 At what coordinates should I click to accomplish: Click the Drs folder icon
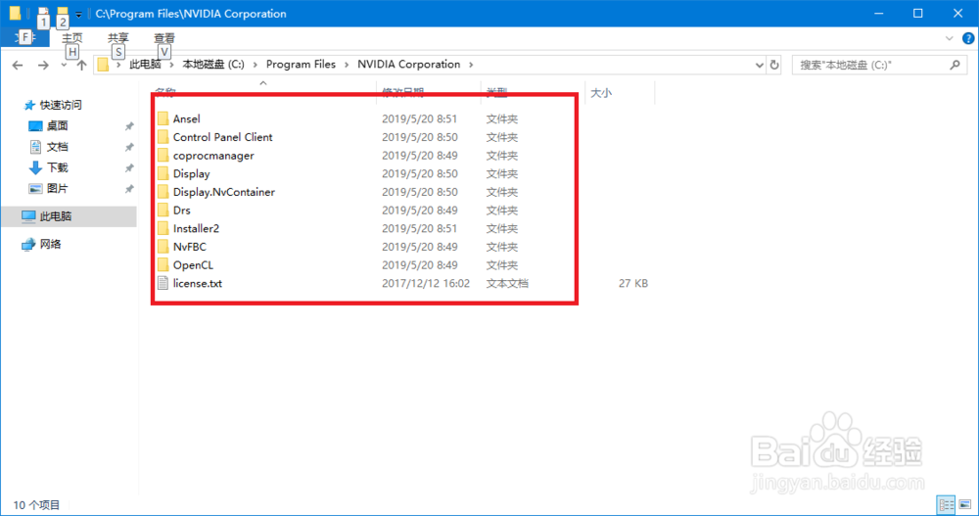[x=163, y=210]
